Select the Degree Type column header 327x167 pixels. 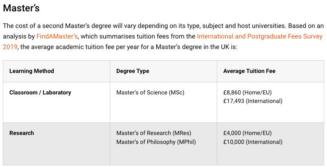pyautogui.click(x=133, y=71)
